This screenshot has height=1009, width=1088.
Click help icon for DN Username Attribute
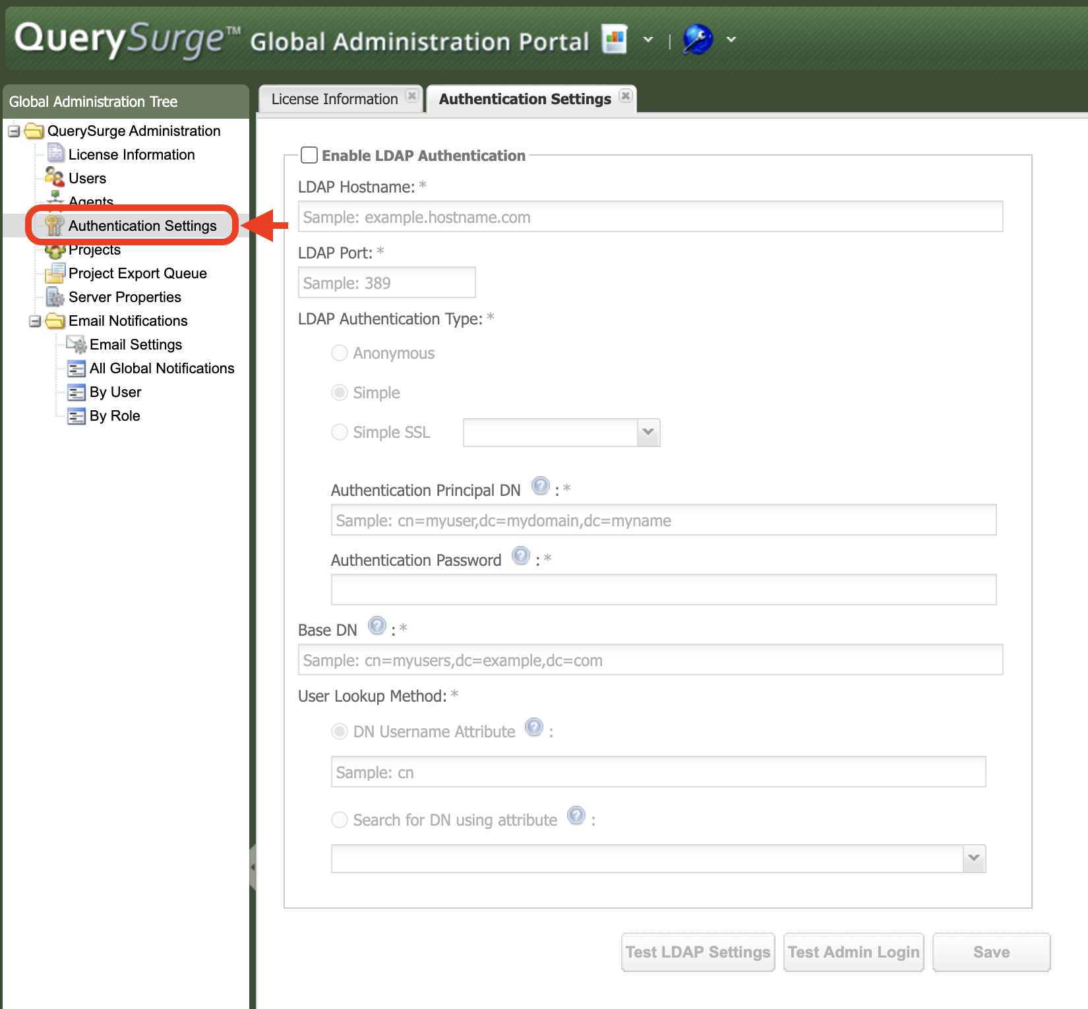click(x=533, y=728)
